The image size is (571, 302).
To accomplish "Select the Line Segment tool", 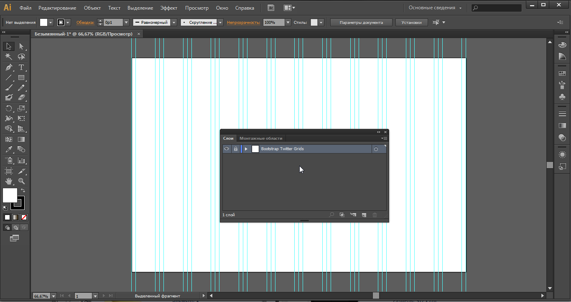I will [x=9, y=77].
